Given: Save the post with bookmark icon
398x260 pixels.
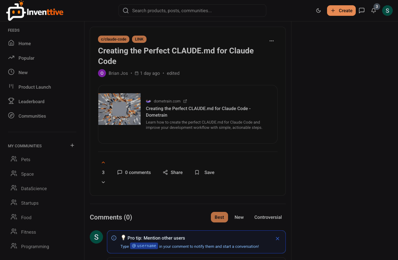Looking at the screenshot, I should click(205, 172).
